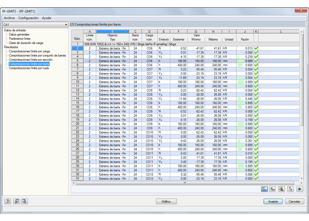
Task: Click the Resultados tree node
Action: click(11, 47)
